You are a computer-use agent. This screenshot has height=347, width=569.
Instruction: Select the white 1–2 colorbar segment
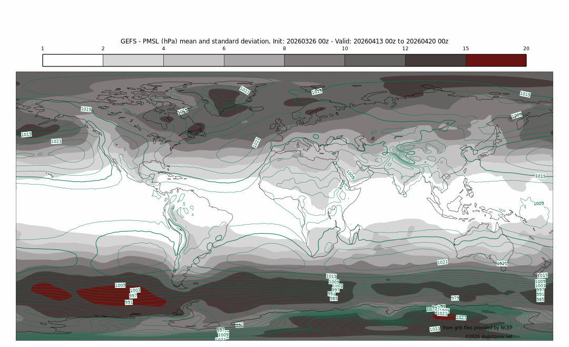point(73,60)
